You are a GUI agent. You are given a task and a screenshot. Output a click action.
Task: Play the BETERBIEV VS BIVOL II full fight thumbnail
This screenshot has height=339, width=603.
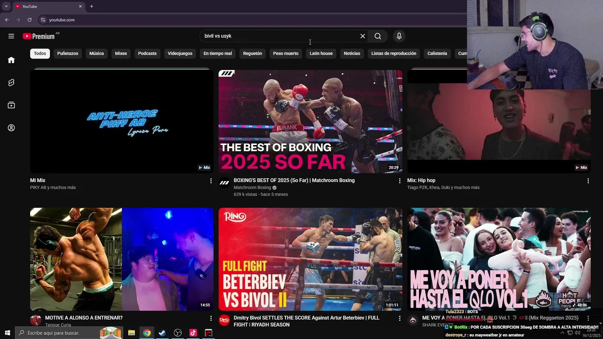[x=310, y=259]
